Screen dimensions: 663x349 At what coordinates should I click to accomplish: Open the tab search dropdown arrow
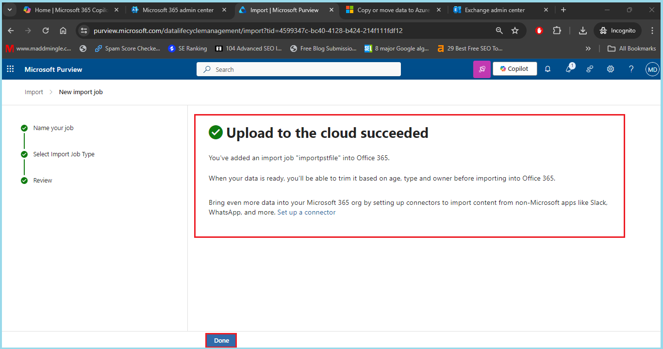(9, 10)
